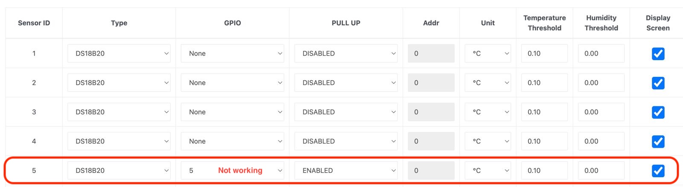Uncheck Display Screen for sensor 3

pos(658,112)
